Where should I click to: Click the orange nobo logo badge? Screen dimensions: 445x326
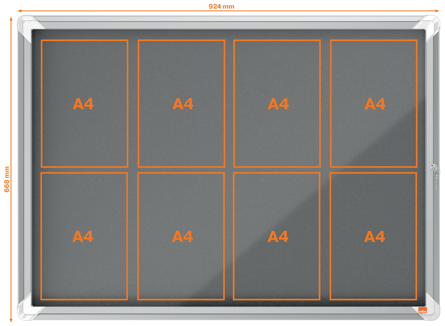coord(422,310)
